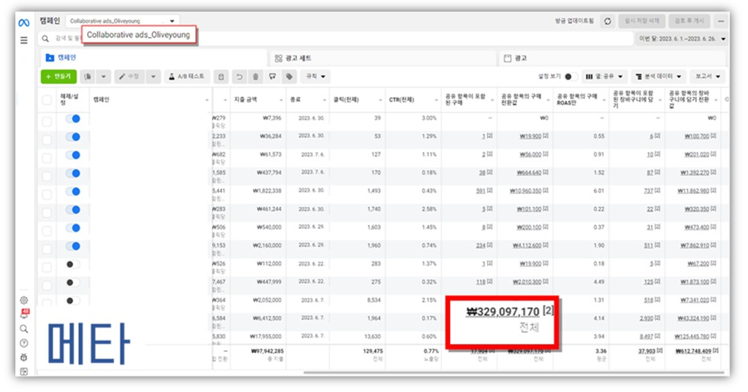Turn on campaign toggle for ₩112,000 row
Image resolution: width=748 pixels, height=392 pixels.
pyautogui.click(x=73, y=264)
